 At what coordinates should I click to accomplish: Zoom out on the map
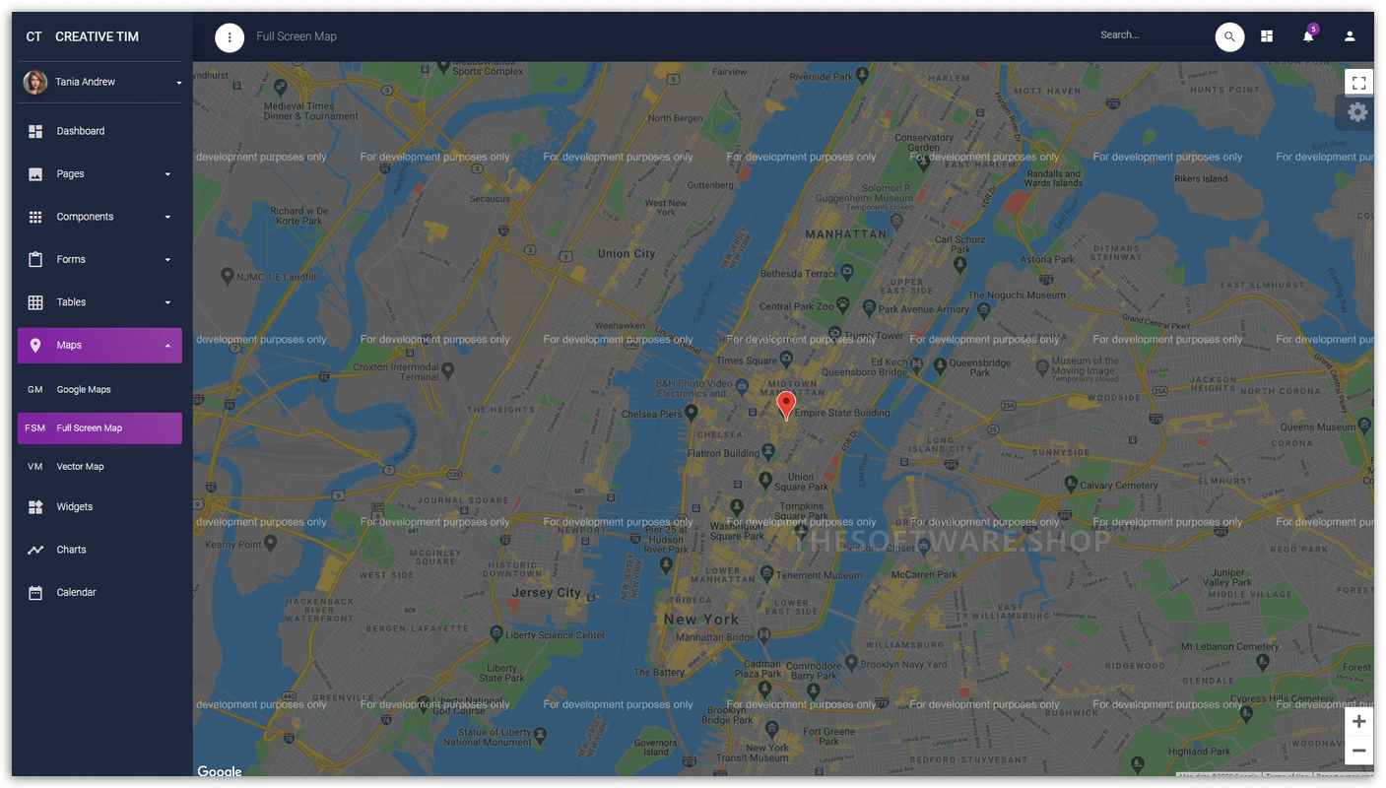1358,751
